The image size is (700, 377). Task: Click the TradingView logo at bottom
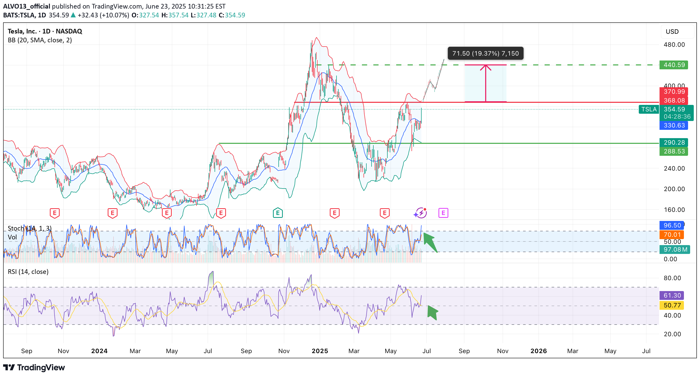[x=34, y=367]
